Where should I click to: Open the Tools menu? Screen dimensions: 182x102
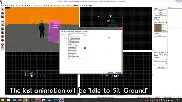(x=18, y=3)
